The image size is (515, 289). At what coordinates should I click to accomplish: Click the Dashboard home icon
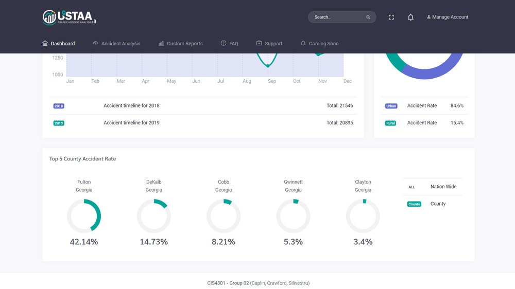point(45,44)
